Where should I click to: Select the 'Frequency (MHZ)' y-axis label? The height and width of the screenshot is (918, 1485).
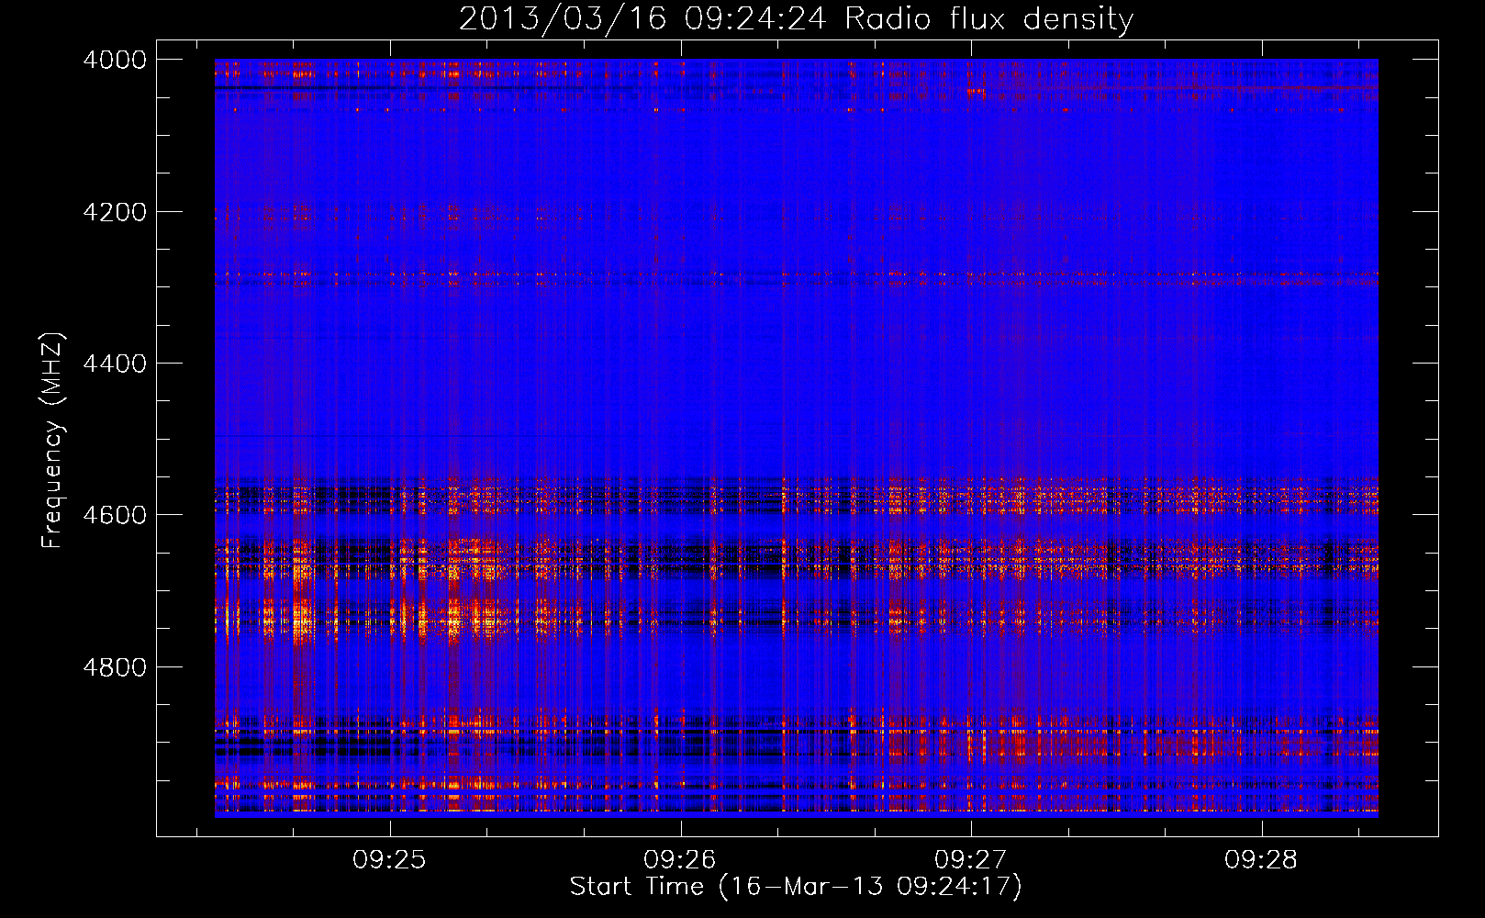(53, 441)
